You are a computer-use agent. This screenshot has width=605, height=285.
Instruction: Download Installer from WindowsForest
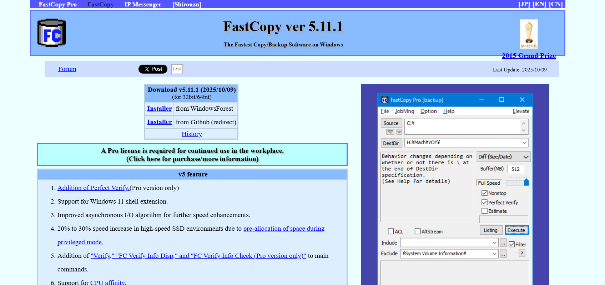(x=159, y=109)
